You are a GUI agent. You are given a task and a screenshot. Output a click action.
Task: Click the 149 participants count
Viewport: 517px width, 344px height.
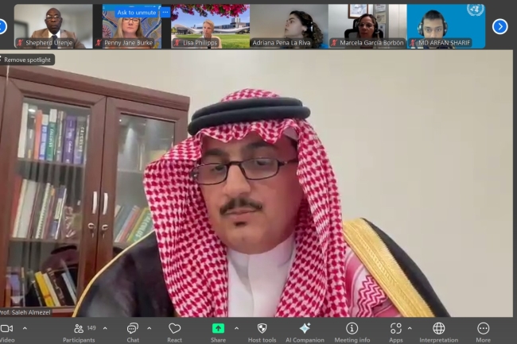pos(91,328)
